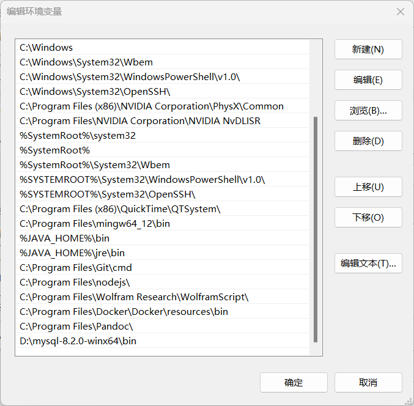Viewport: 414px width, 406px height.
Task: Close the 编辑环境变量 dialog
Action: pos(401,12)
